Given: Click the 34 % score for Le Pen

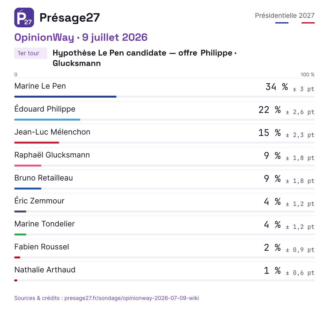Looking at the screenshot, I should point(277,87).
